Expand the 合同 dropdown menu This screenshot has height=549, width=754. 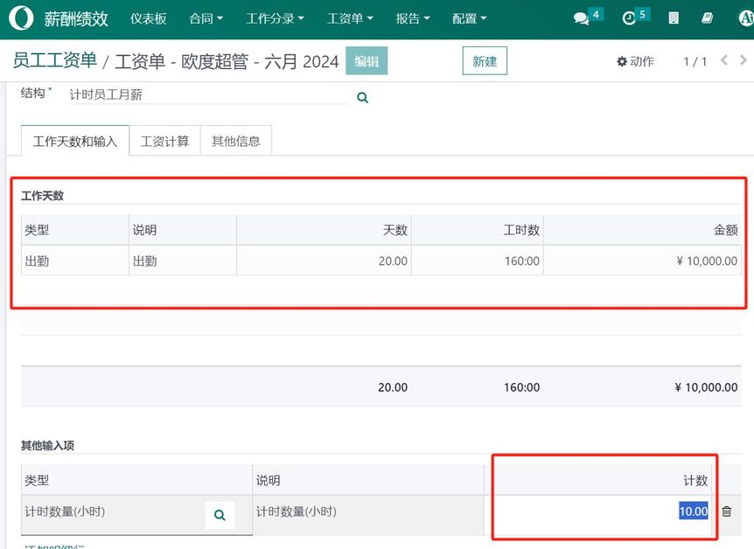tap(206, 18)
